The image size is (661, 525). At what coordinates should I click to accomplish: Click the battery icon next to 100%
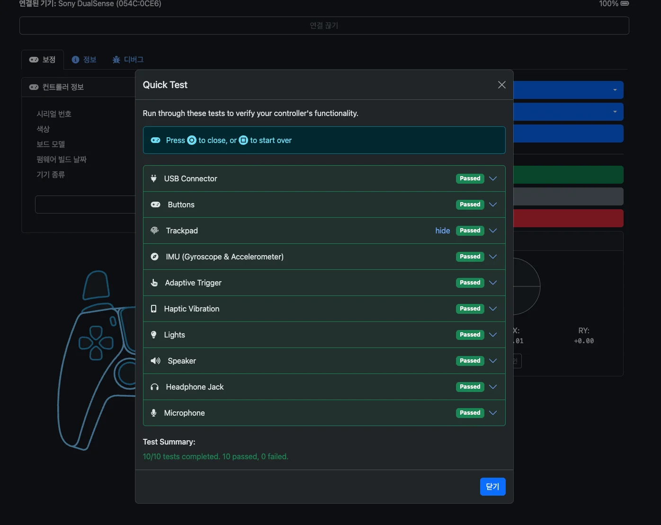625,3
